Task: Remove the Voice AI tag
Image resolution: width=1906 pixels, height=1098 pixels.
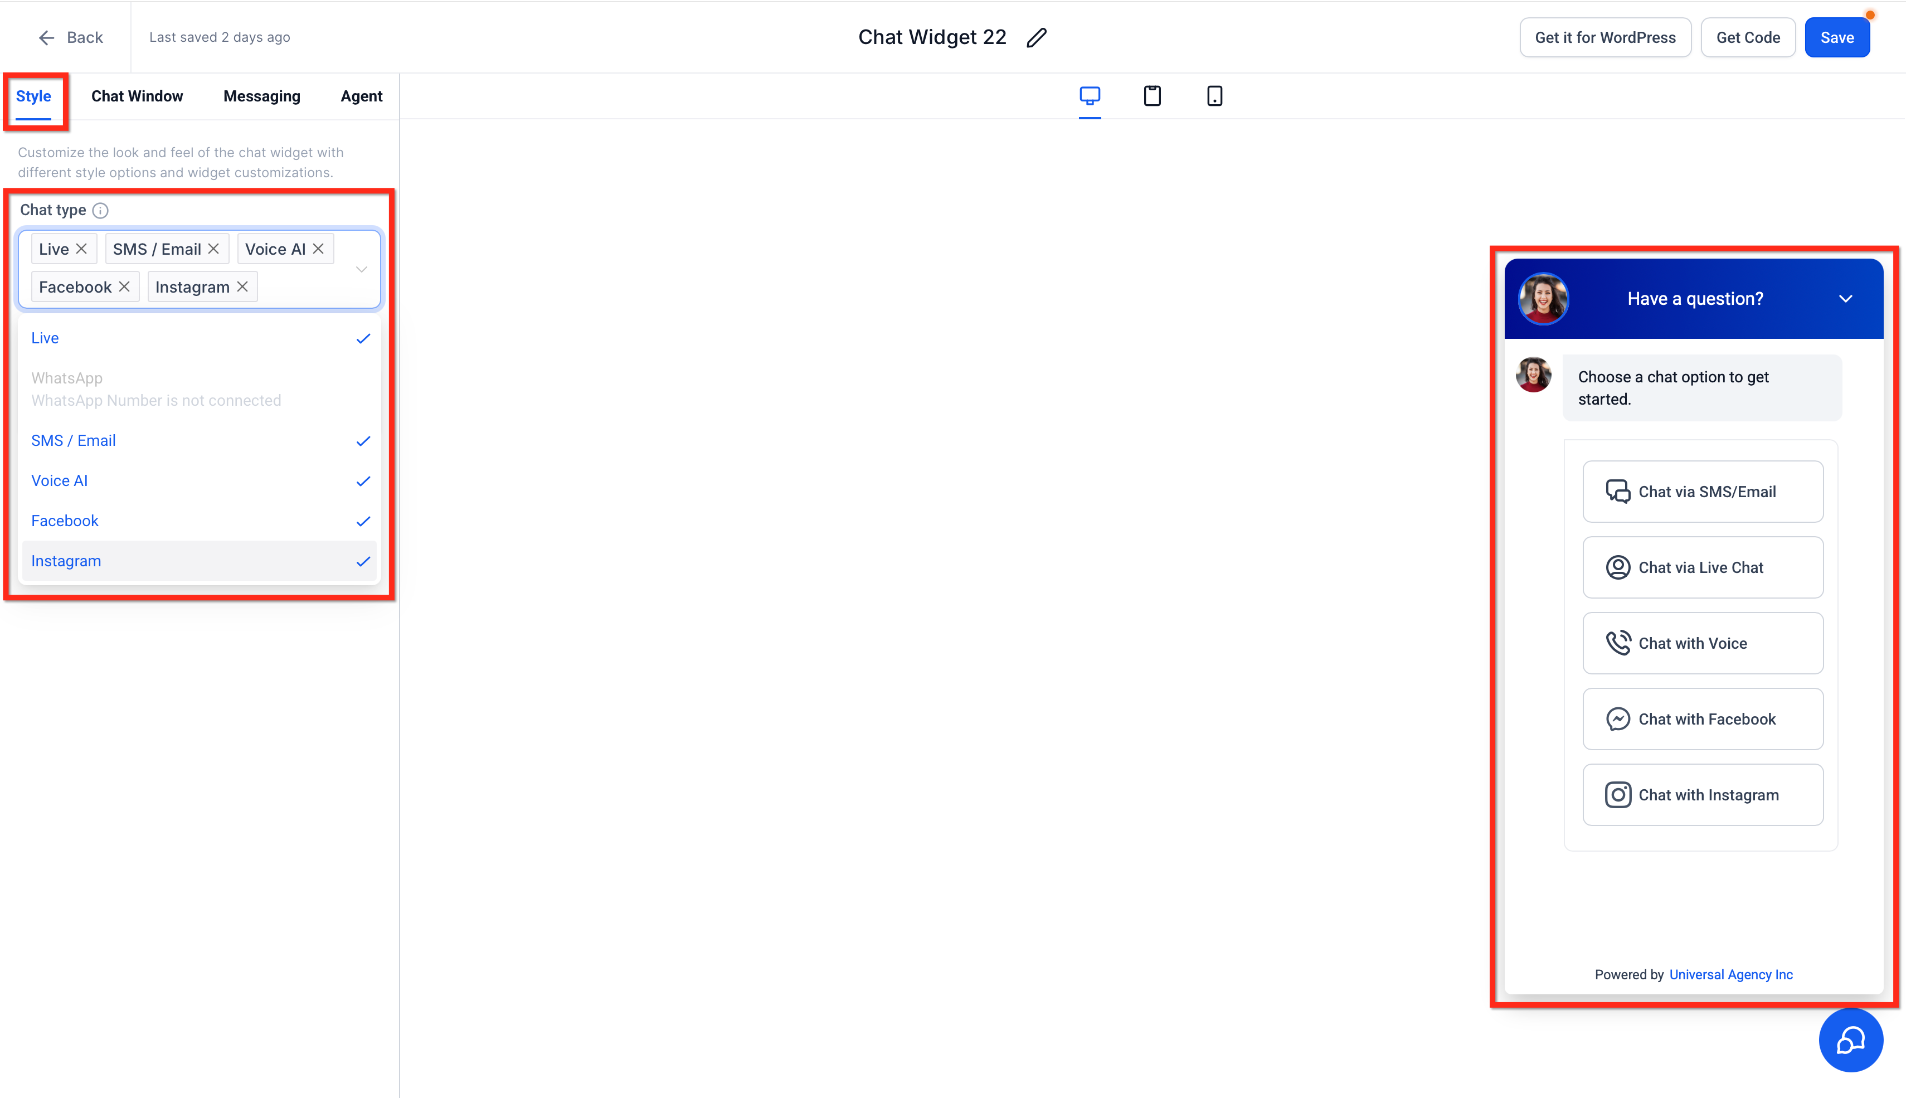Action: click(318, 249)
